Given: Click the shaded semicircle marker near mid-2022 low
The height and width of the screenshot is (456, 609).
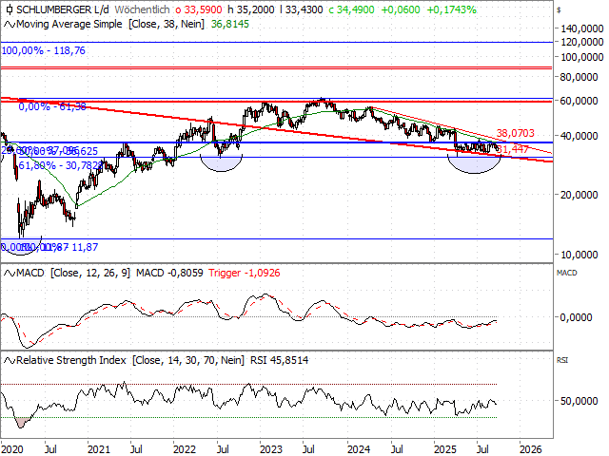Looking at the screenshot, I should (x=222, y=163).
